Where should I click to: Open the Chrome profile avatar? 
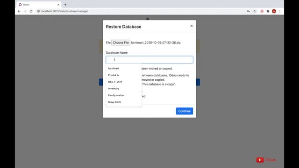tap(274, 11)
